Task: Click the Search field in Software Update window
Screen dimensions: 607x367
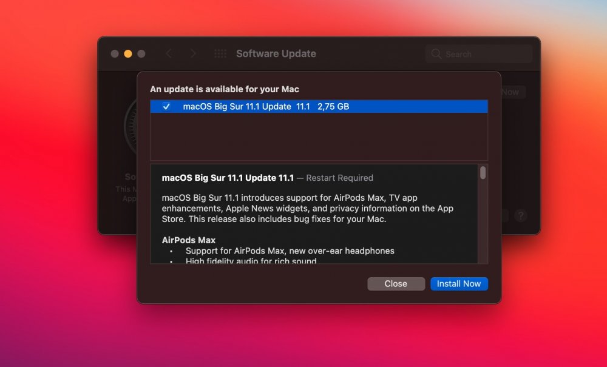Action: click(x=479, y=54)
